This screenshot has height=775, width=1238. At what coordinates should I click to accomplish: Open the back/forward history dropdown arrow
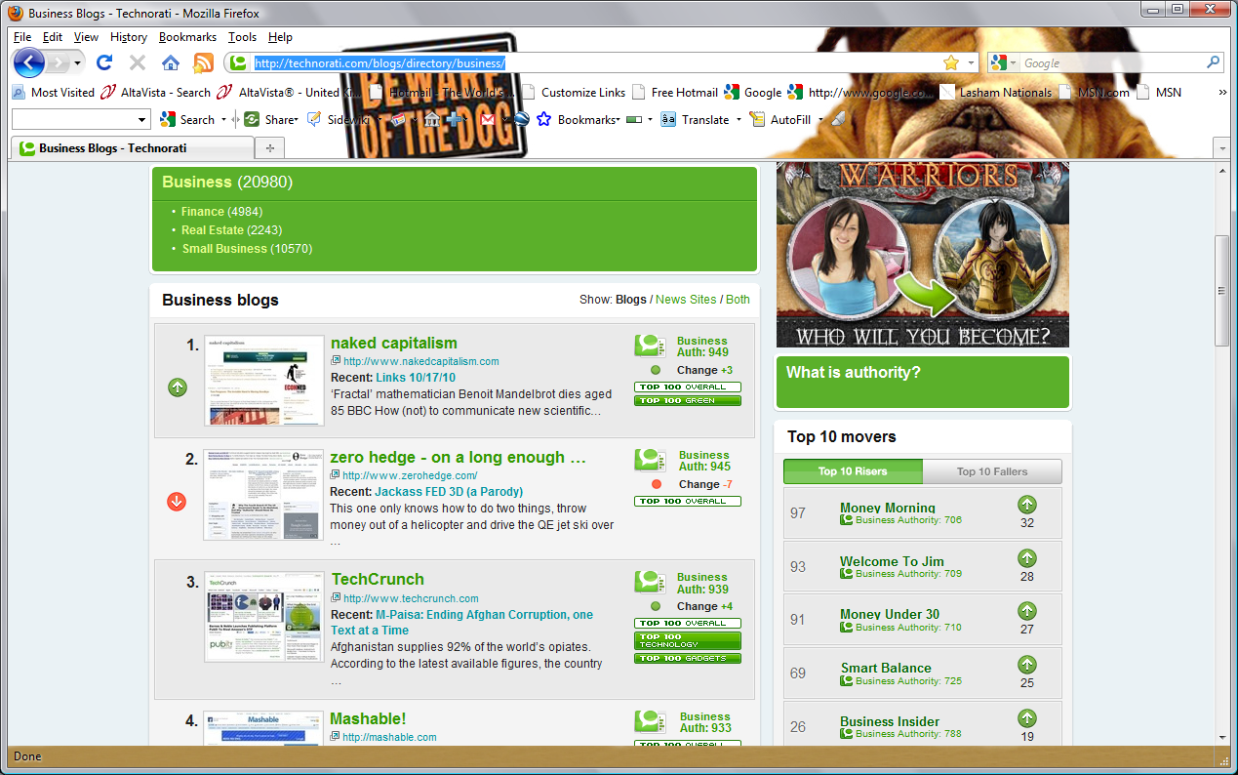click(78, 62)
